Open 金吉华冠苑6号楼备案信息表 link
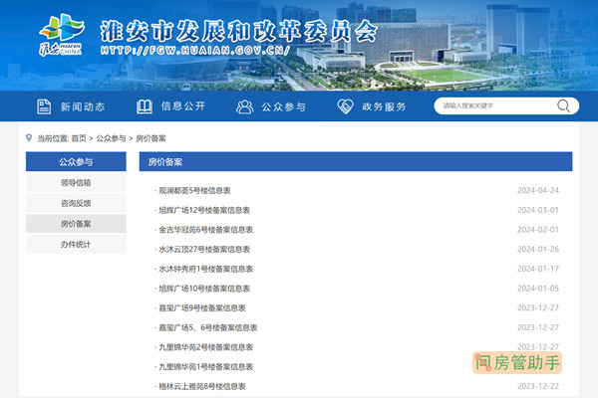598x398 pixels. 206,230
